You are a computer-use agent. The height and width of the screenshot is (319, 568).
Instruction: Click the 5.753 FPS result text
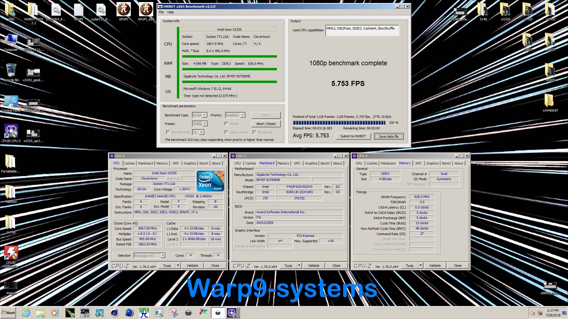[348, 84]
